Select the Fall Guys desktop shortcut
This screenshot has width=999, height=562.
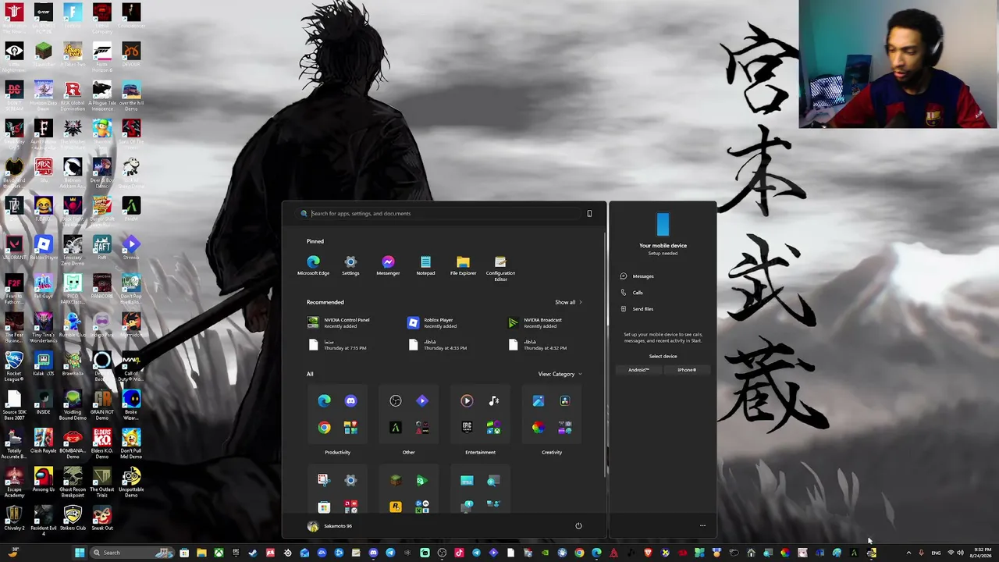(x=44, y=286)
